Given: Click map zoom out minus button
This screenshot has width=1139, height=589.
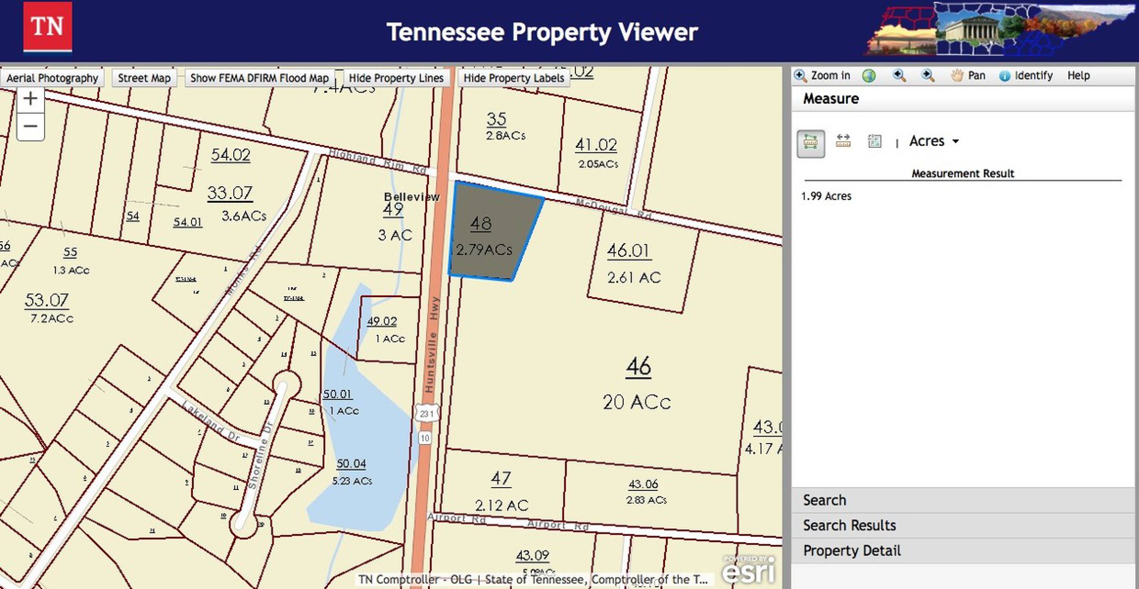Looking at the screenshot, I should 30,126.
